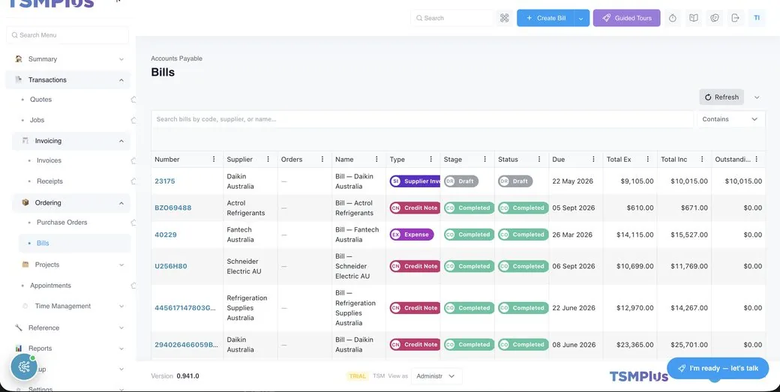
Task: Open bill 40229
Action: [166, 235]
